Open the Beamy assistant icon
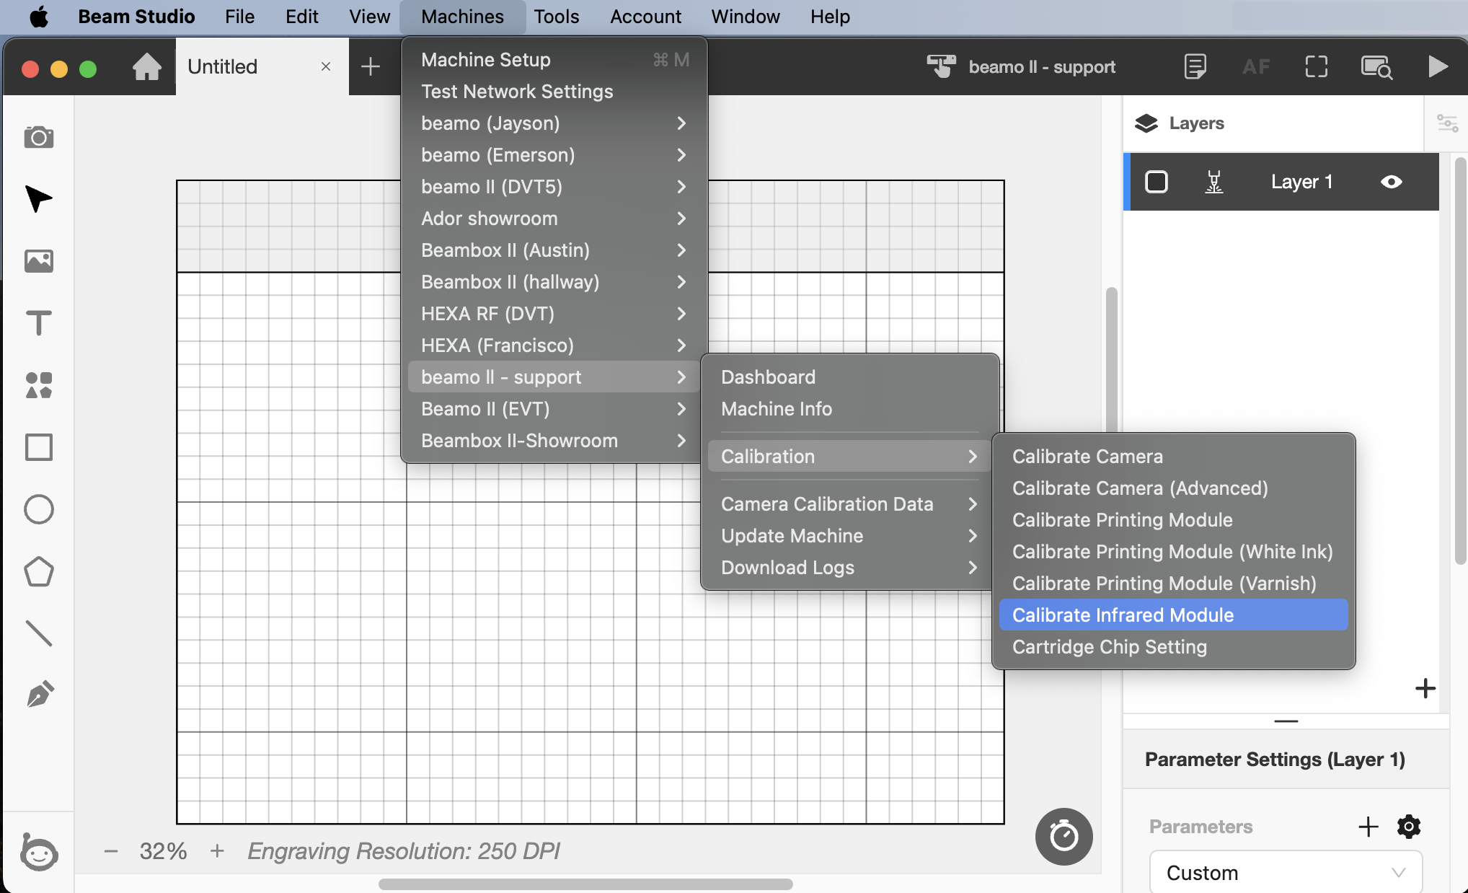 click(39, 852)
